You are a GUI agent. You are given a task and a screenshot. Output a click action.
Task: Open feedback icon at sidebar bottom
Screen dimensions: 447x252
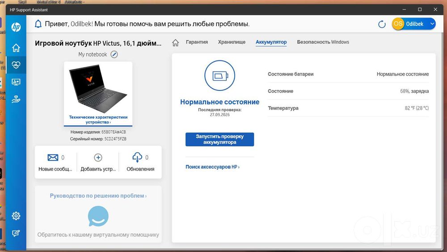16,234
